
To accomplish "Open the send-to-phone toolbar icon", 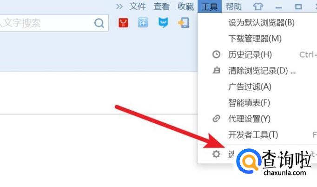I will click(x=184, y=23).
